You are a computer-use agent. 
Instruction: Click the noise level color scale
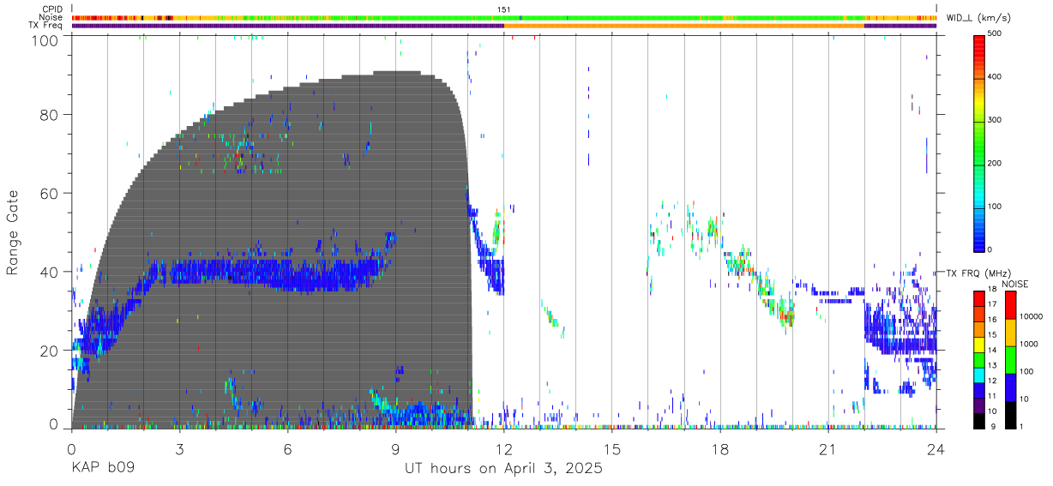point(1009,360)
